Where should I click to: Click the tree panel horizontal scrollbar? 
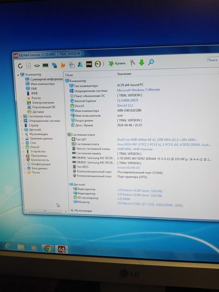click(45, 211)
